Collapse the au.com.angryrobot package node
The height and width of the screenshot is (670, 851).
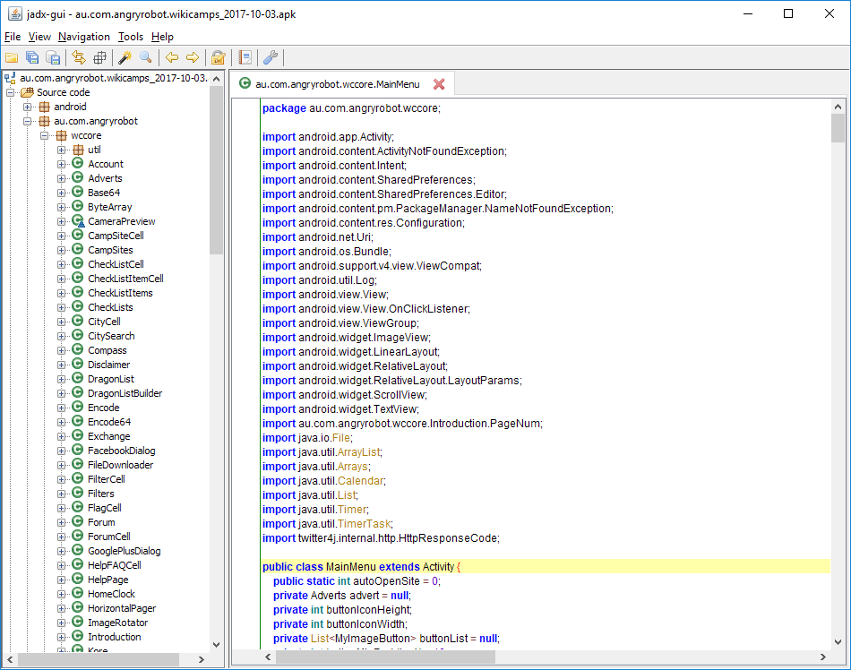click(x=27, y=121)
